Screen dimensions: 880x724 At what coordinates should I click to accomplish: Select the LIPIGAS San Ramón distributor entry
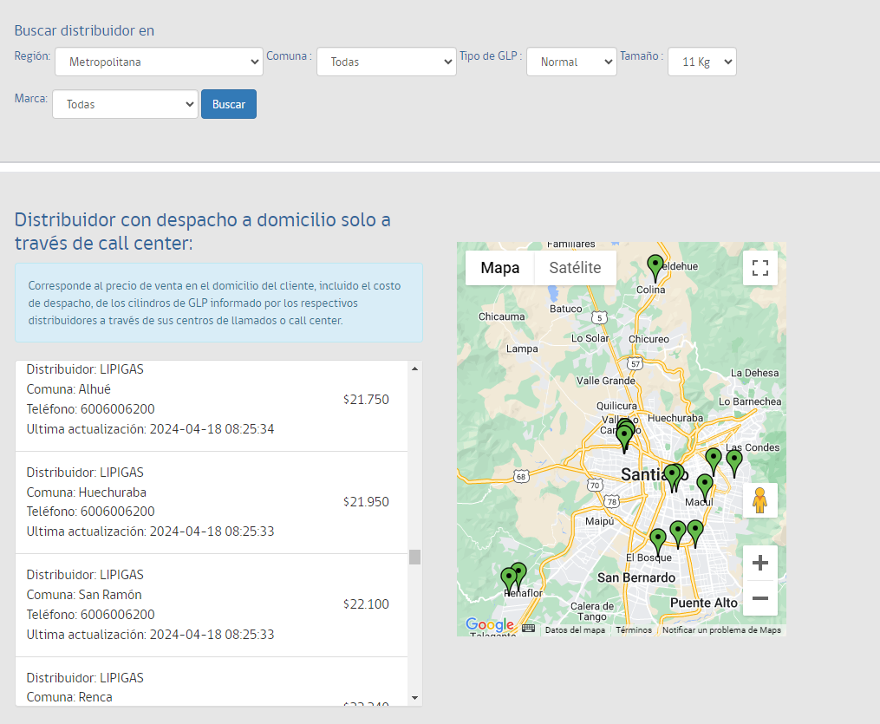point(211,605)
